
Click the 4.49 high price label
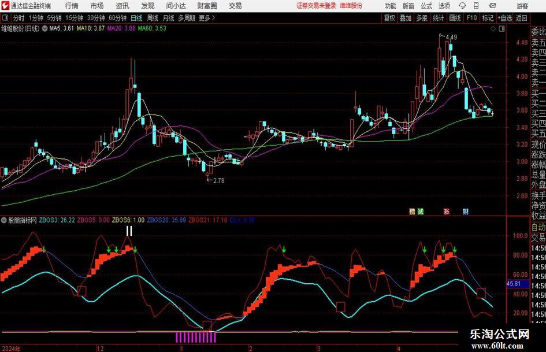(x=451, y=37)
